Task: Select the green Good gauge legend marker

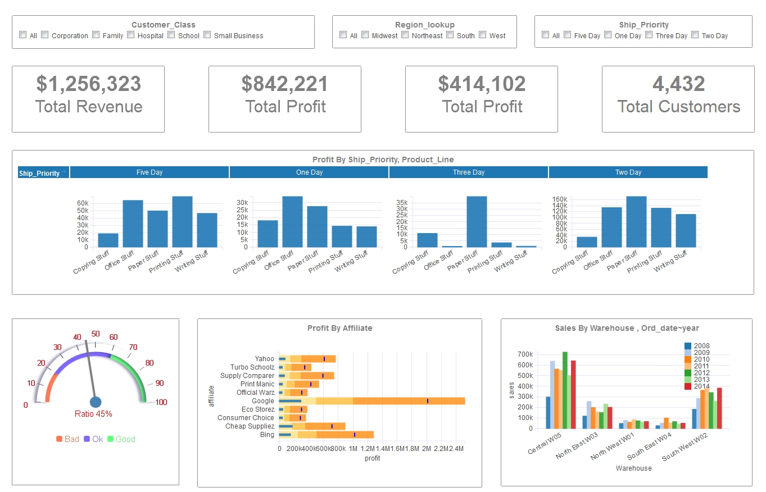Action: click(110, 439)
